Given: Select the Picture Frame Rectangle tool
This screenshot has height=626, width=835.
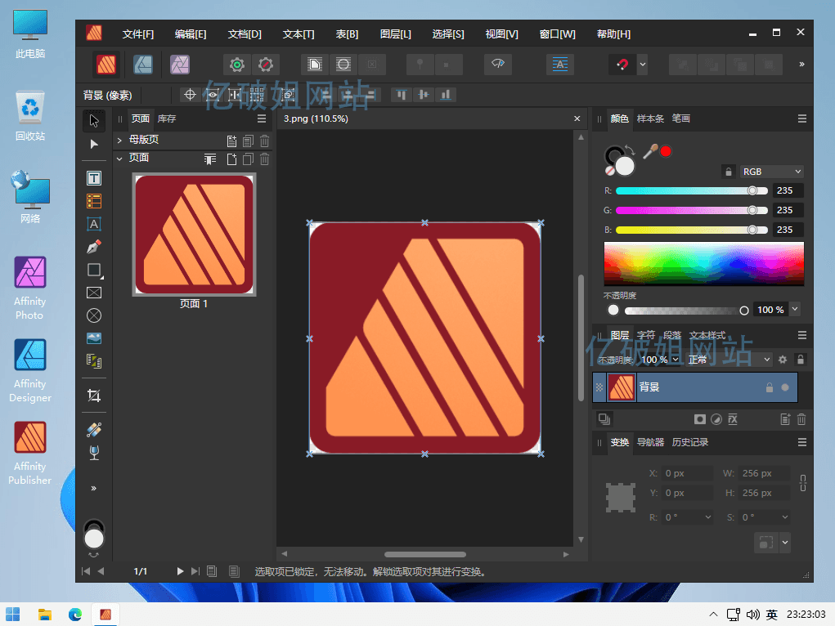Looking at the screenshot, I should [x=94, y=293].
